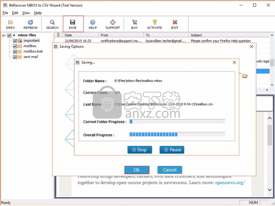Screen dimensions: 275x206
Task: Open the View menu
Action: pyautogui.click(x=26, y=13)
